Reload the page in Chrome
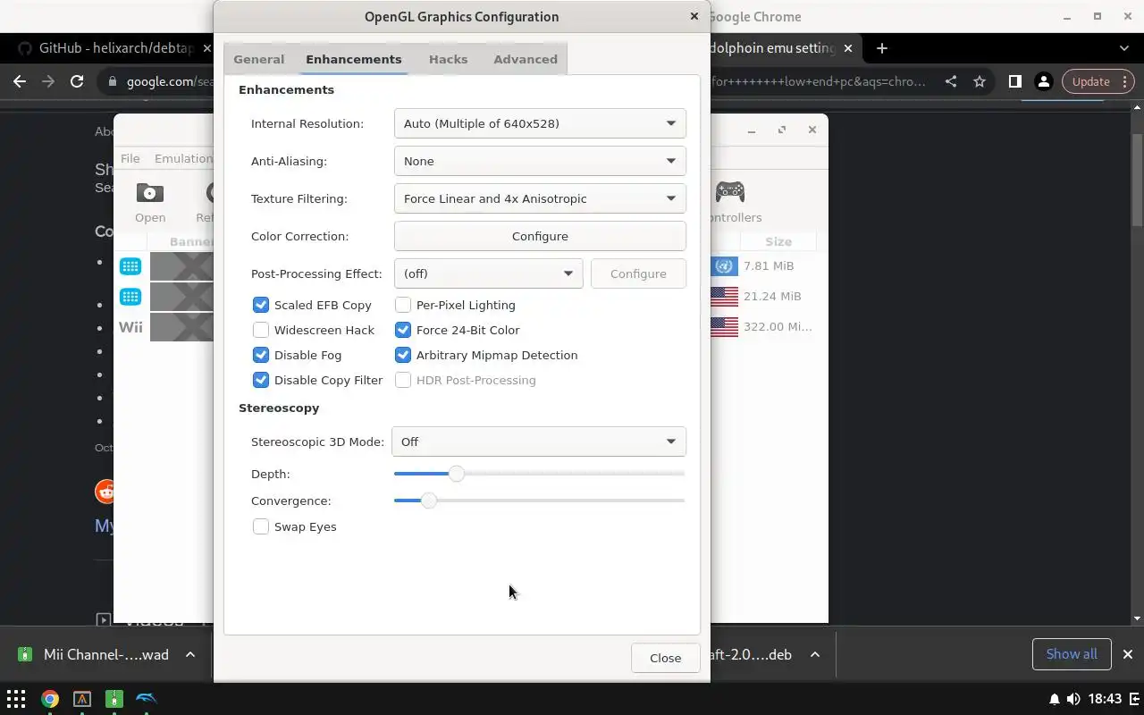This screenshot has height=715, width=1144. (77, 81)
